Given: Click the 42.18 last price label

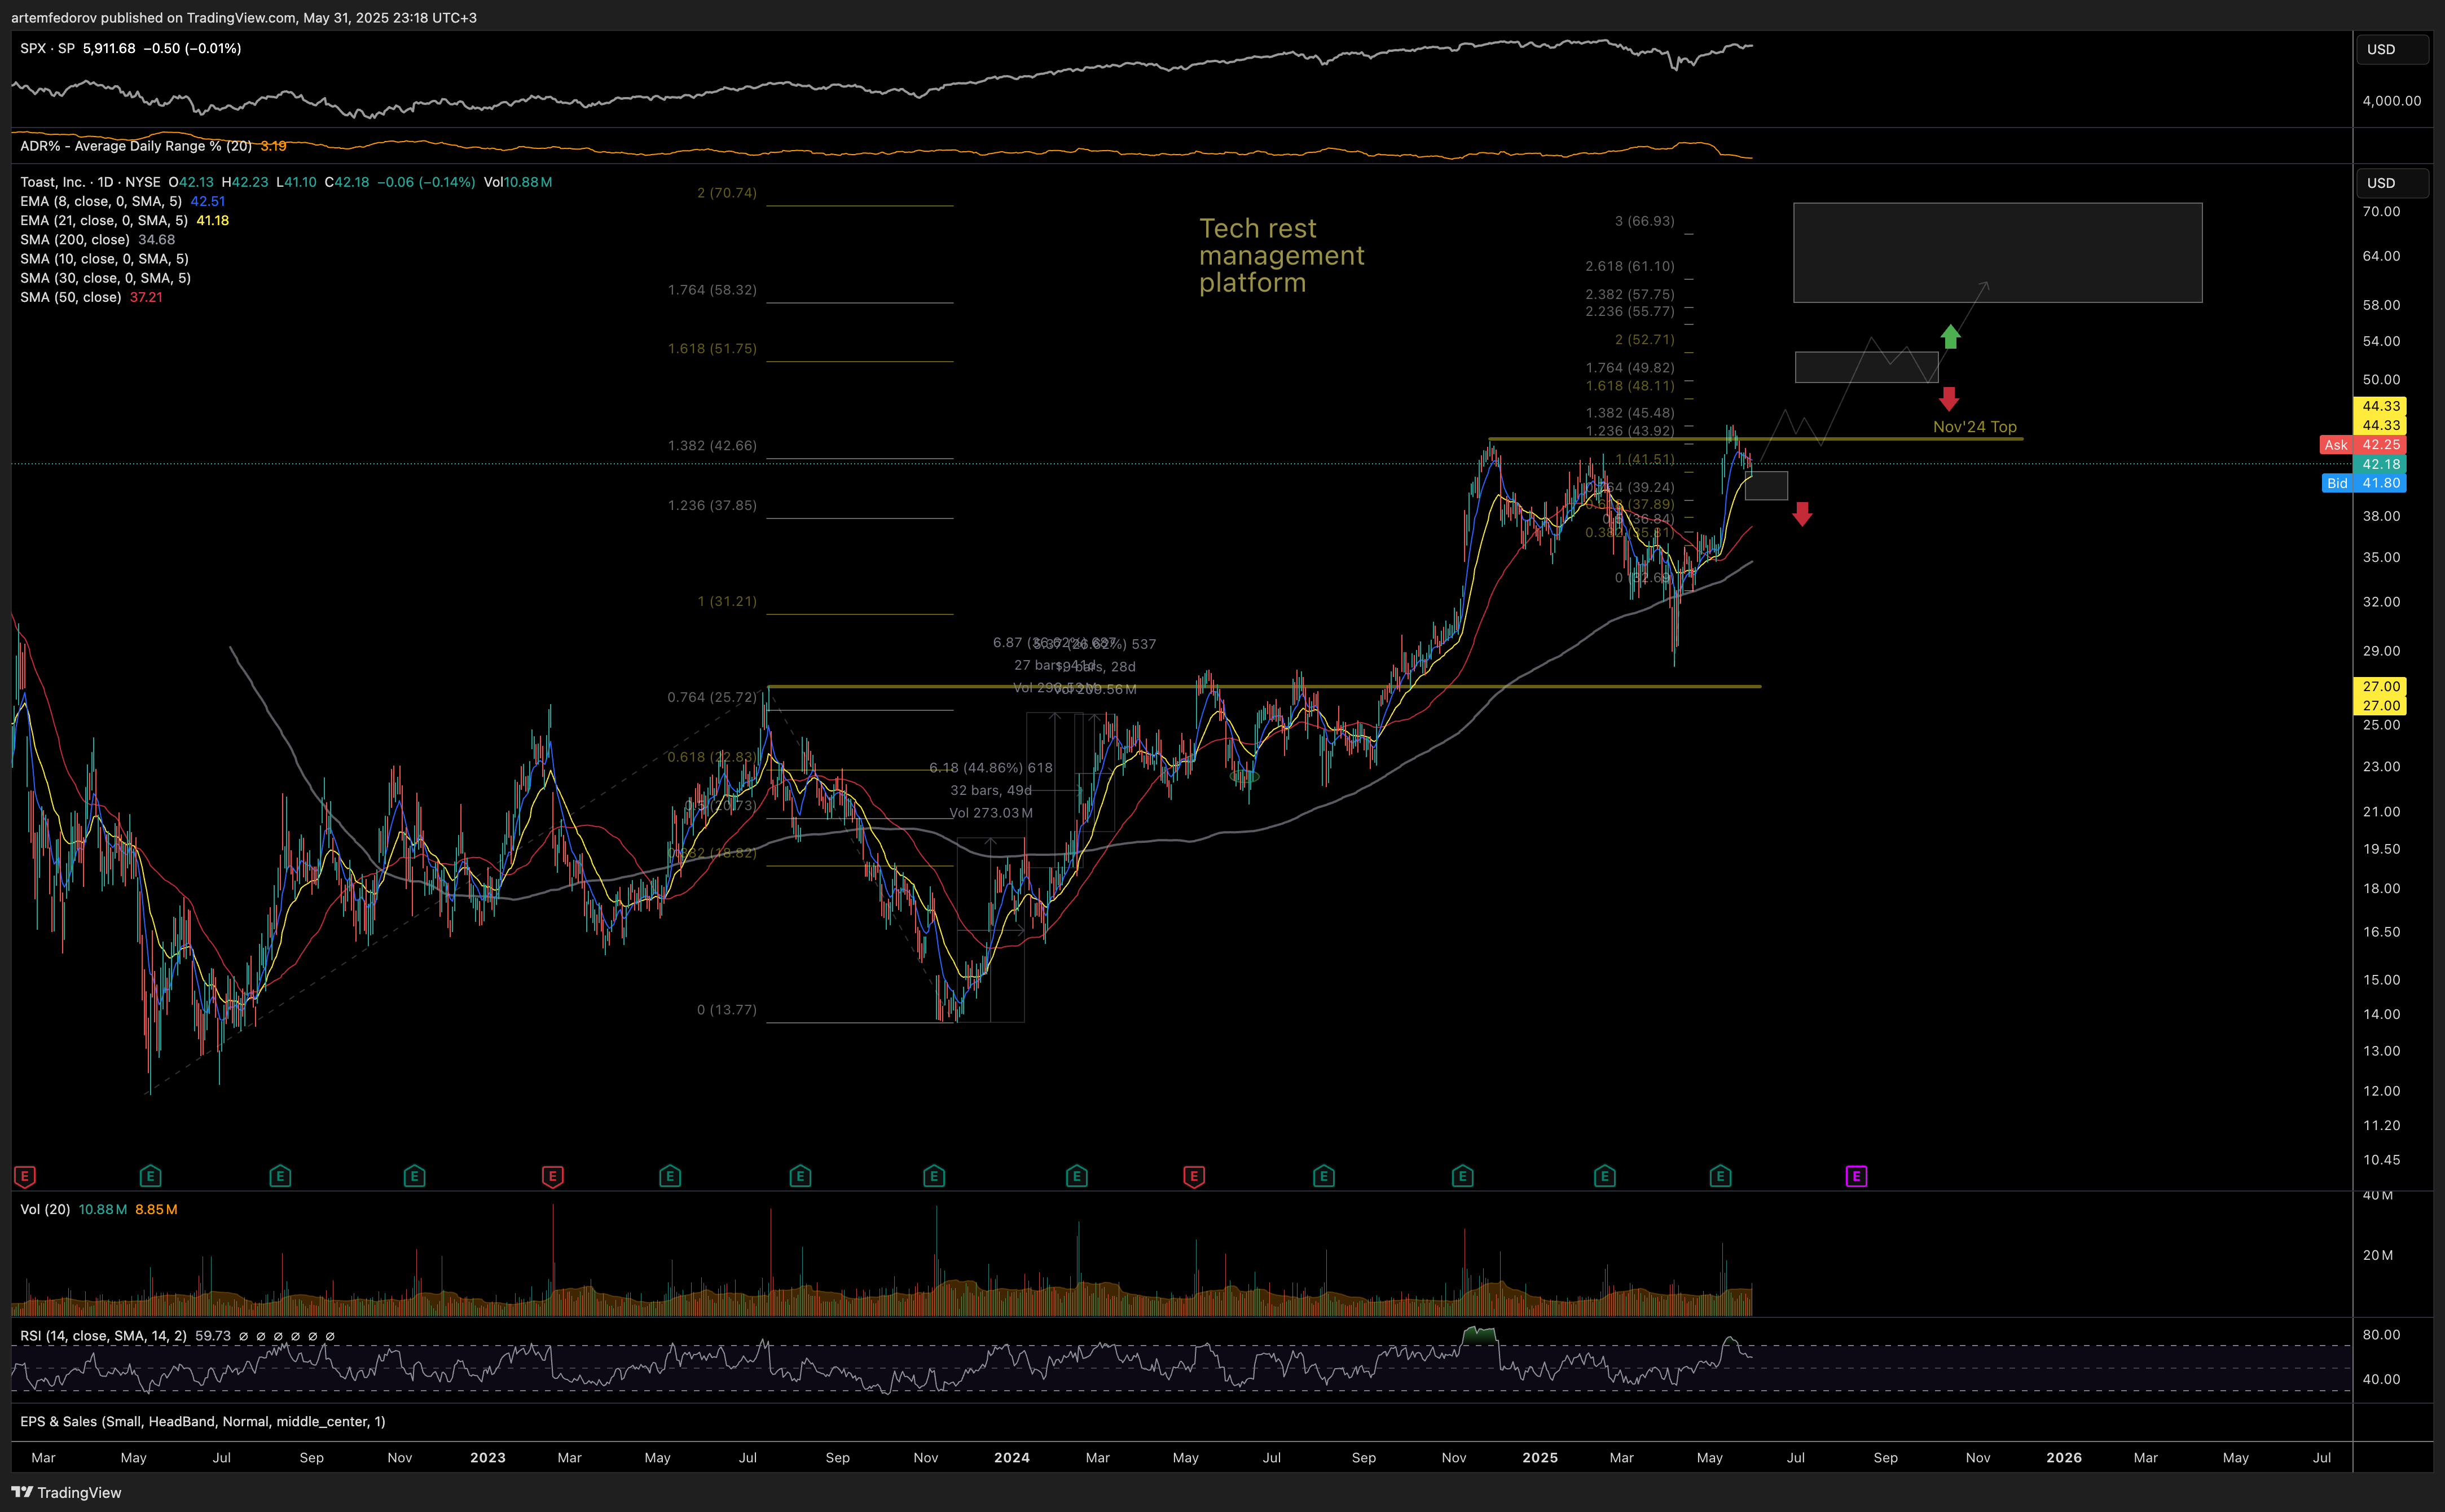Looking at the screenshot, I should point(2380,464).
